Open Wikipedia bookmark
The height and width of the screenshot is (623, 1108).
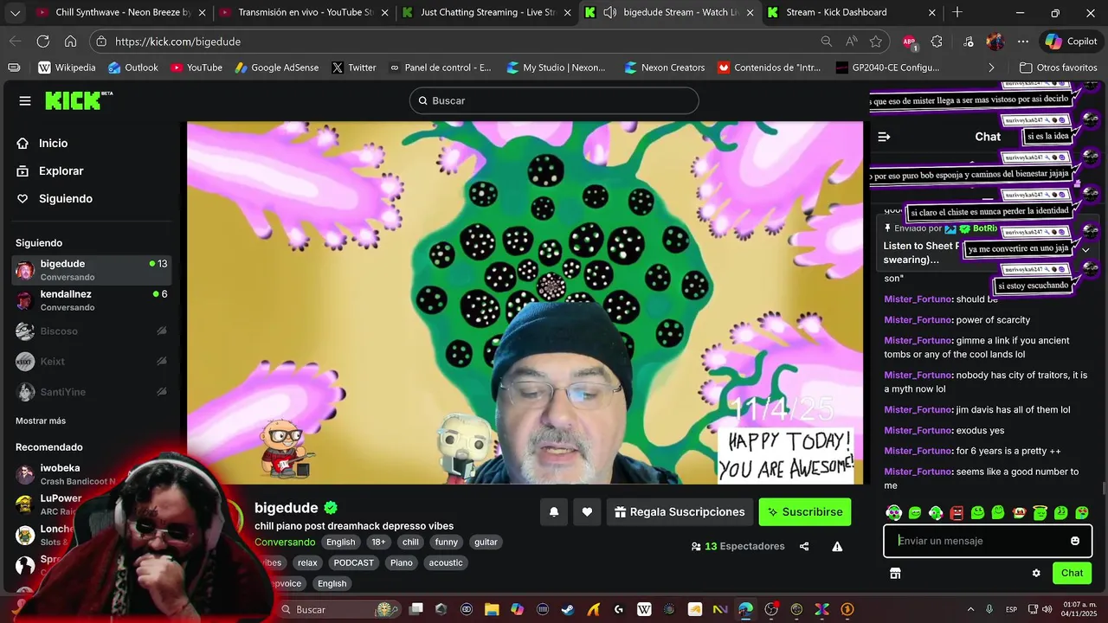click(67, 67)
